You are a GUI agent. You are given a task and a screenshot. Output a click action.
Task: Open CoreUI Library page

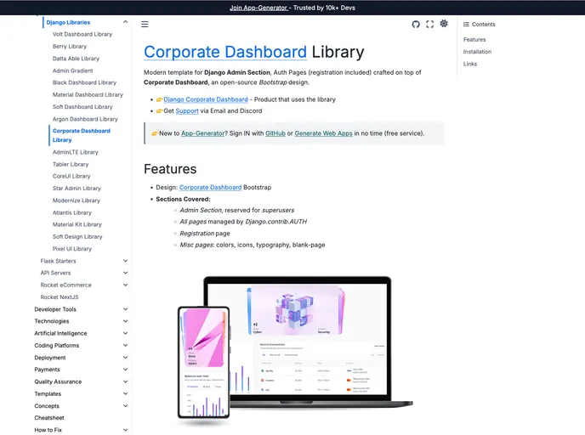coord(71,177)
